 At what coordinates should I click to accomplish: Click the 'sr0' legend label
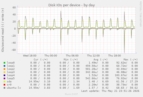(x=9, y=85)
